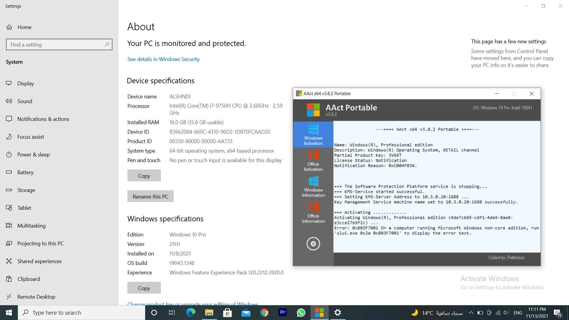
Task: Open Projecting to this PC settings
Action: [x=59, y=244]
